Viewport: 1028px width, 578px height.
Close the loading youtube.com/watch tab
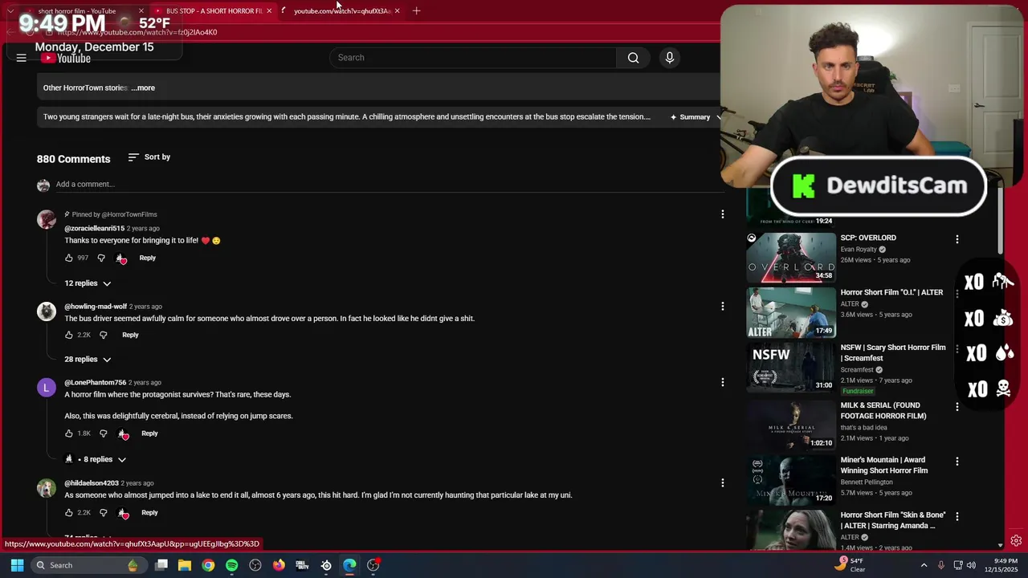click(397, 10)
